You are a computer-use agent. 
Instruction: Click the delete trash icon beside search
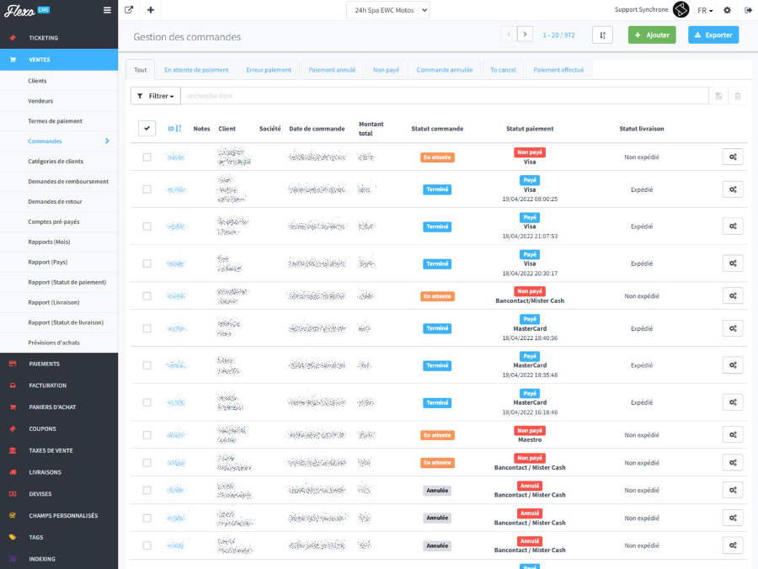738,96
